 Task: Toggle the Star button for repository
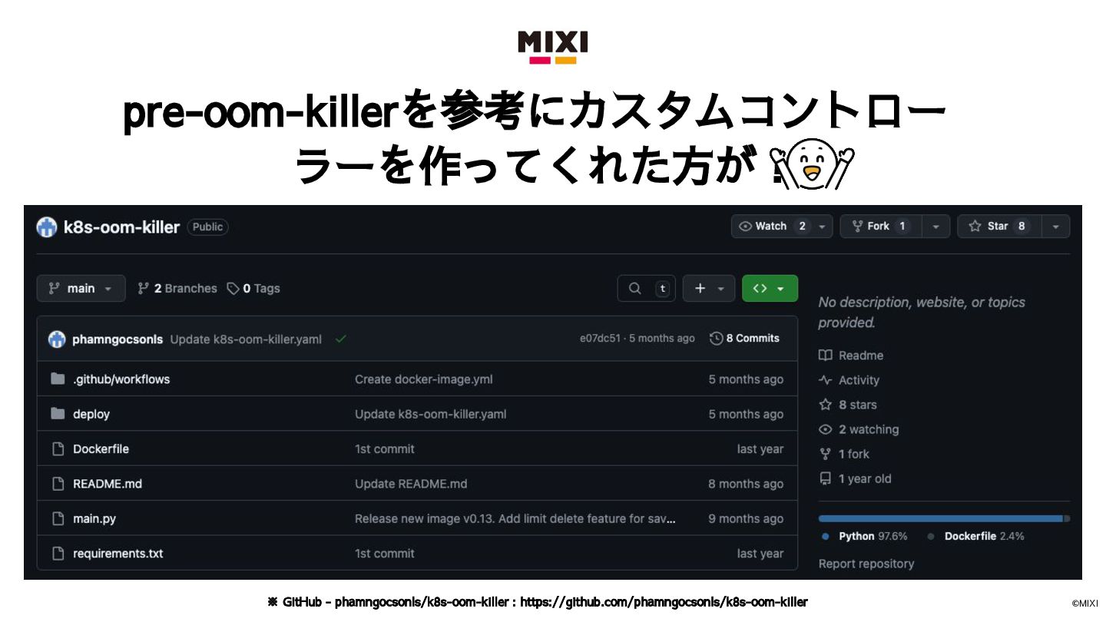[x=999, y=226]
